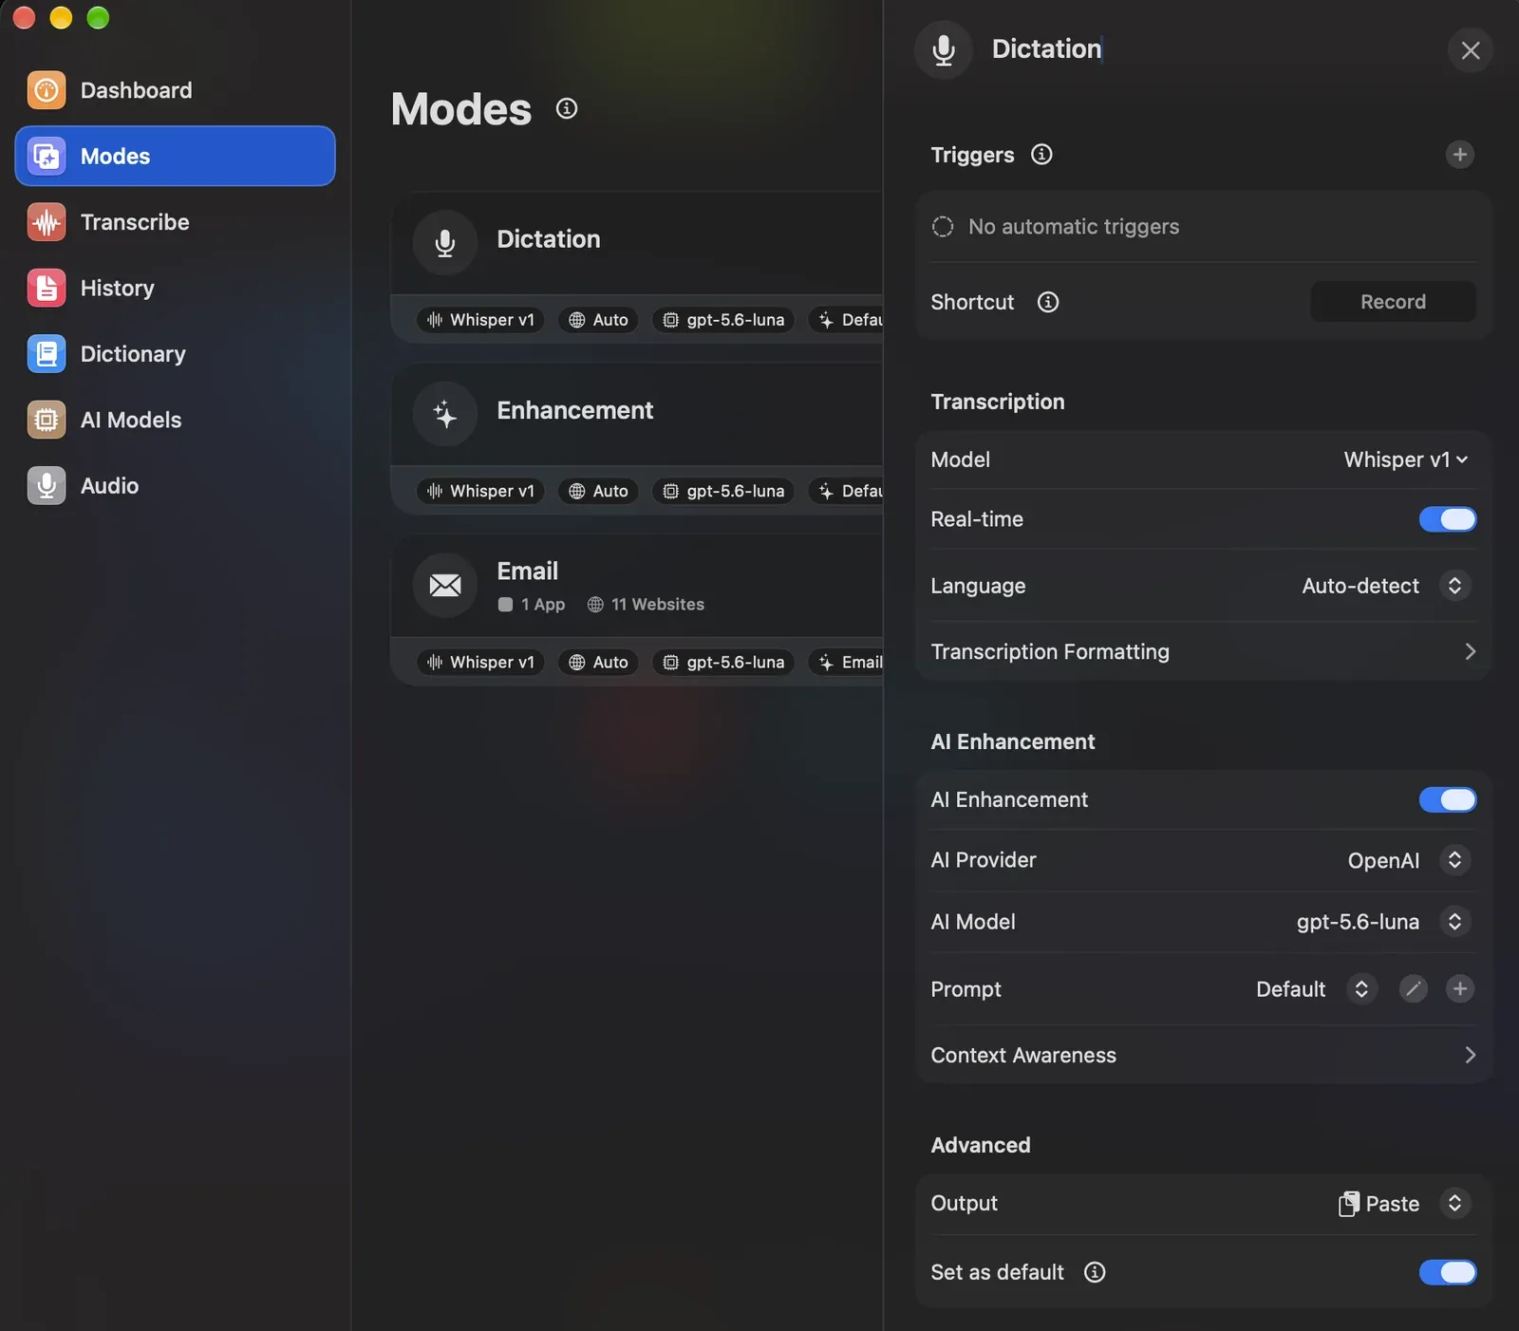Click Whisper v1 chip in Email card
This screenshot has width=1519, height=1331.
click(480, 662)
